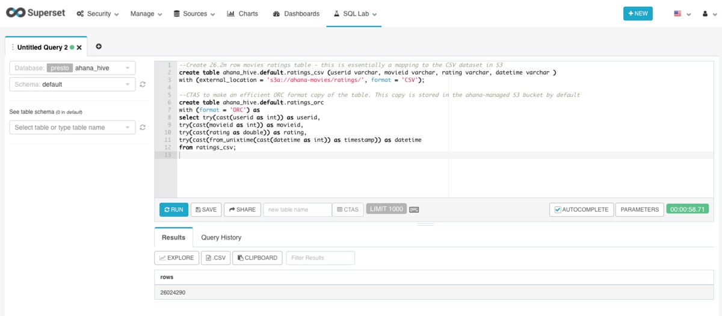Screen dimensions: 722x316
Task: Run the query
Action: click(174, 209)
